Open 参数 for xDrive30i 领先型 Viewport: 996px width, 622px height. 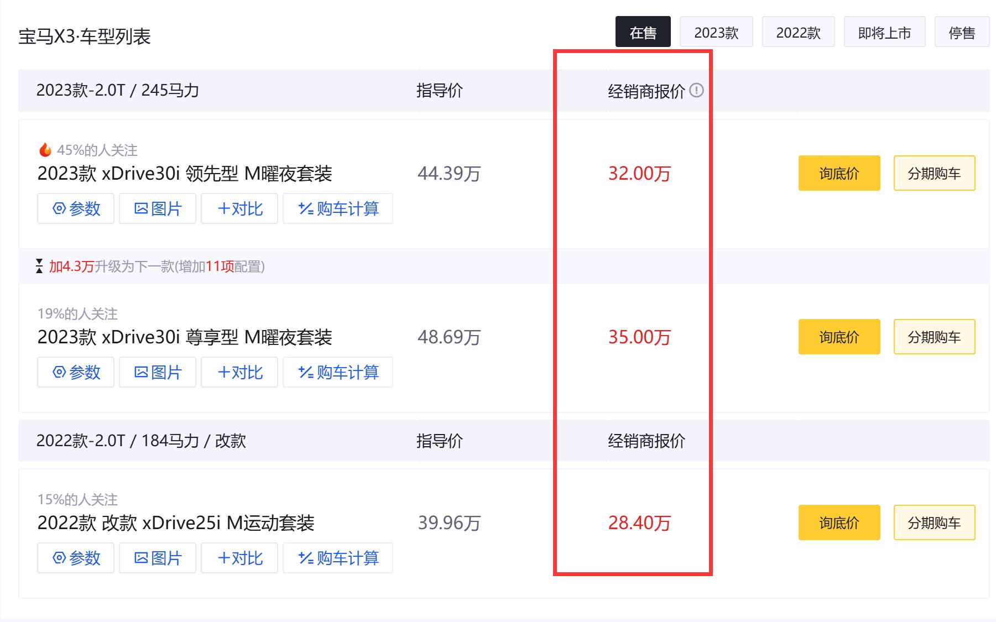[76, 208]
